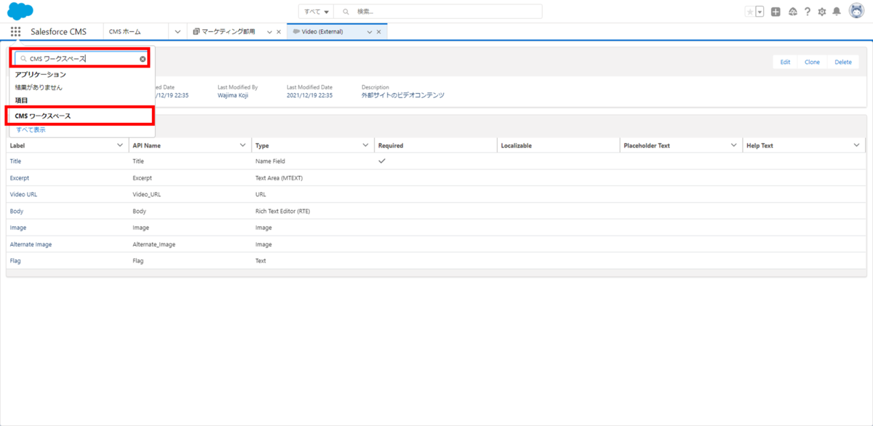
Task: Click the Edit button
Action: [x=785, y=62]
